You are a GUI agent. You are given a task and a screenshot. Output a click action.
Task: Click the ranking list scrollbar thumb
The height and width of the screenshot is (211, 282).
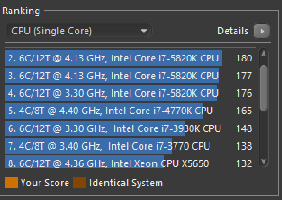[264, 88]
